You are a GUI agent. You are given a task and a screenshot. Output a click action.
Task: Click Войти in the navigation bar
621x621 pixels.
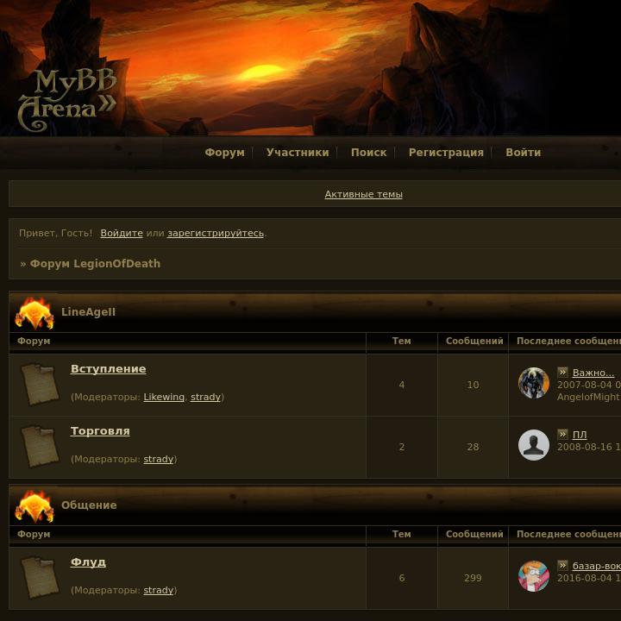pyautogui.click(x=524, y=153)
